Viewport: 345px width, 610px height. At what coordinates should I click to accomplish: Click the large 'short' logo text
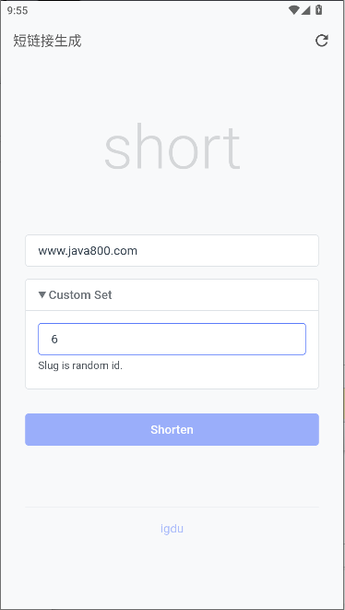pos(172,147)
